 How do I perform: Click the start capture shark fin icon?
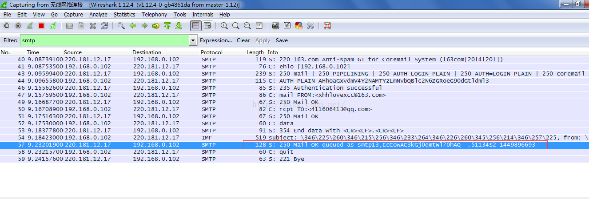30,26
